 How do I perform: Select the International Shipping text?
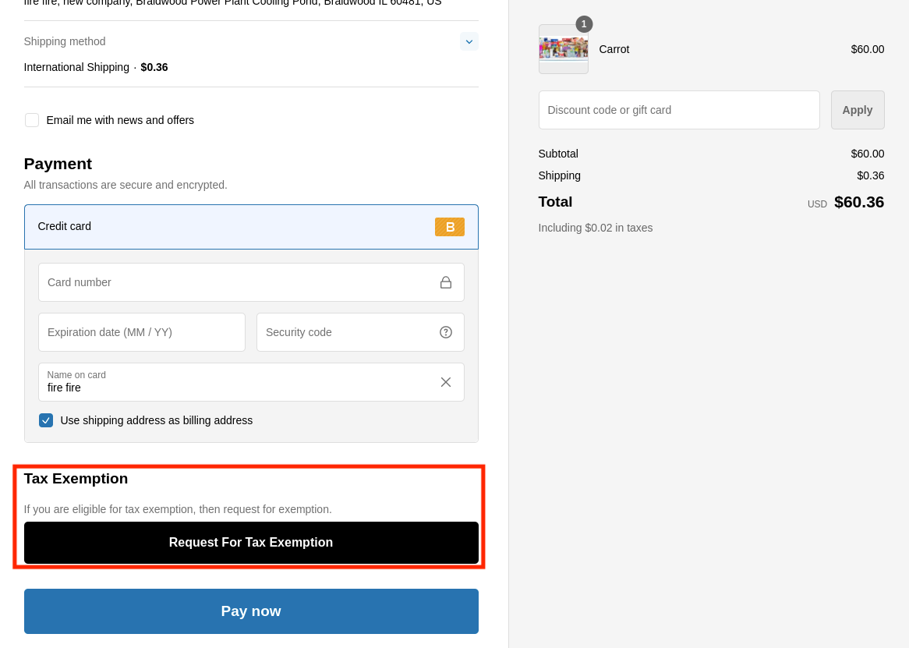pos(76,67)
